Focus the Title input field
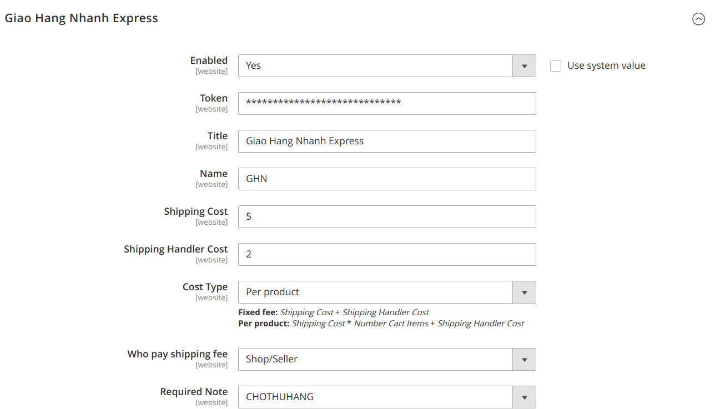This screenshot has width=715, height=409. click(x=387, y=141)
